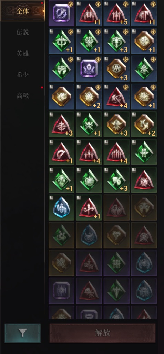164x354 pixels.
Task: Pick the green theater mask gem +3
Action: click(116, 180)
